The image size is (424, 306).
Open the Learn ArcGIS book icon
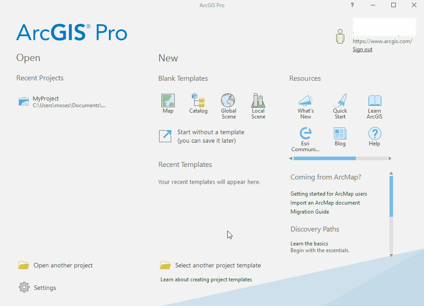pyautogui.click(x=375, y=101)
